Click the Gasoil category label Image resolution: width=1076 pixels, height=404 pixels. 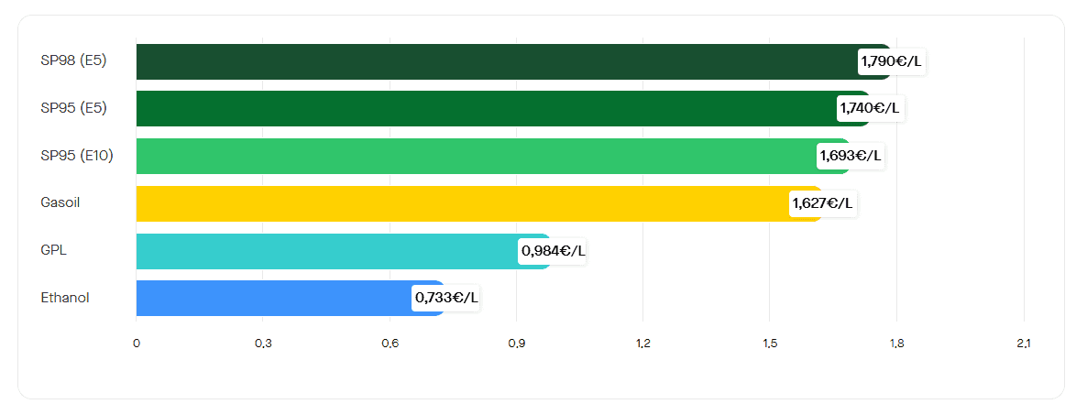(x=60, y=202)
